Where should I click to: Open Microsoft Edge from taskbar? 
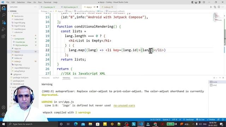click(76, 124)
